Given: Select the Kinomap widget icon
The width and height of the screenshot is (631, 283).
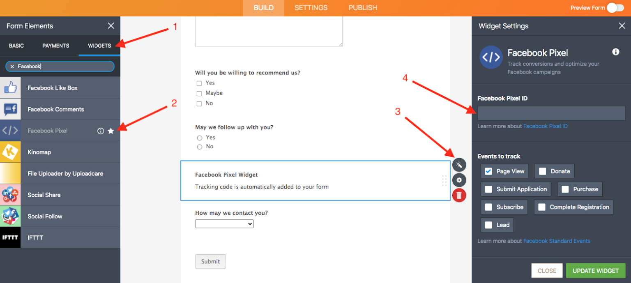Looking at the screenshot, I should [x=10, y=152].
